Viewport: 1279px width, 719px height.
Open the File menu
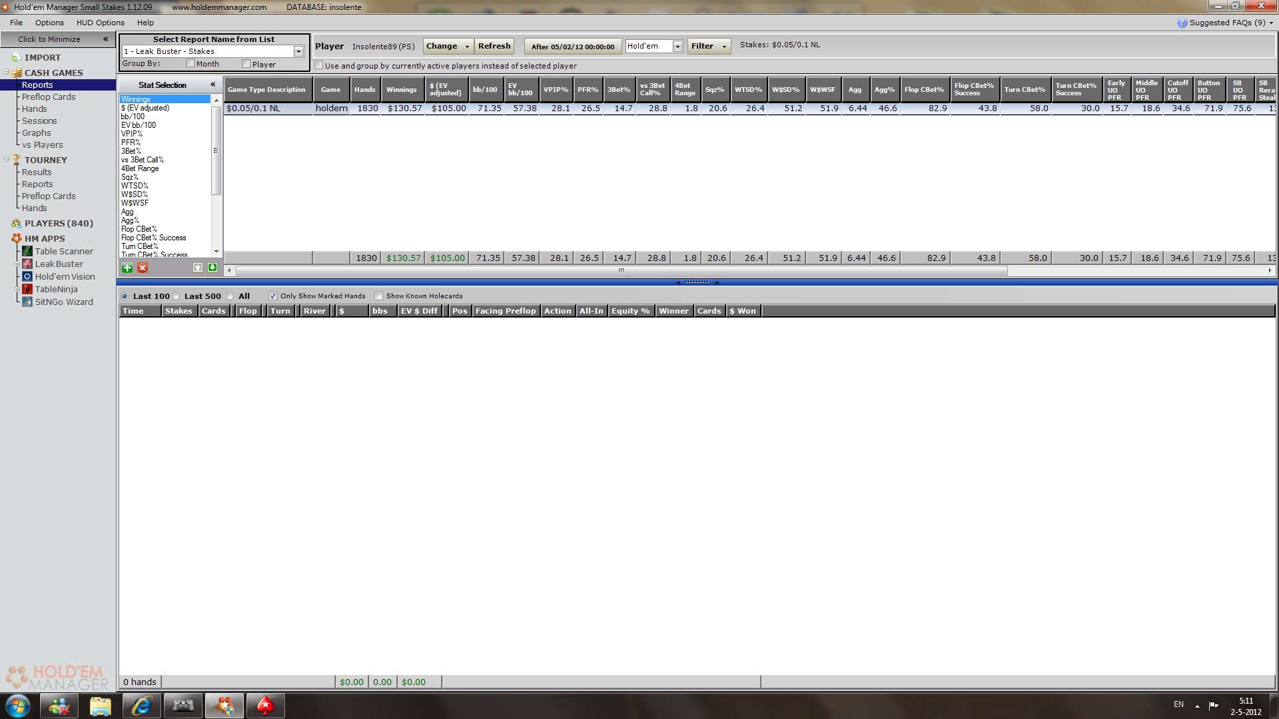[16, 23]
